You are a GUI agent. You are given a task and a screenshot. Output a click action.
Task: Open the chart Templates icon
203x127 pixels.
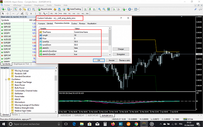[135, 9]
